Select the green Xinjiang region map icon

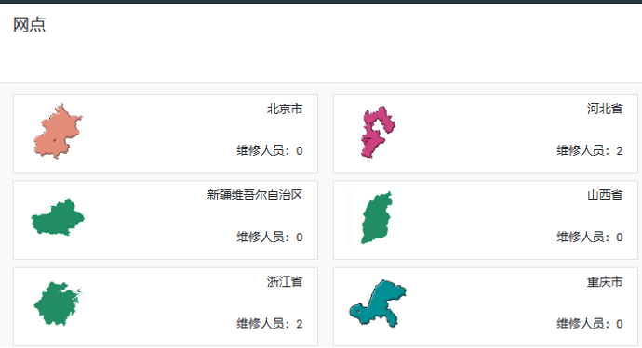[58, 217]
